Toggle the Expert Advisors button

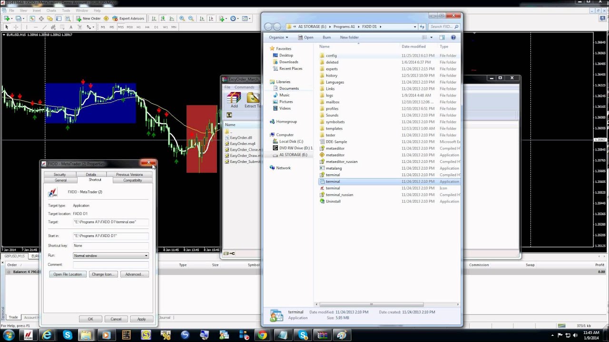128,19
